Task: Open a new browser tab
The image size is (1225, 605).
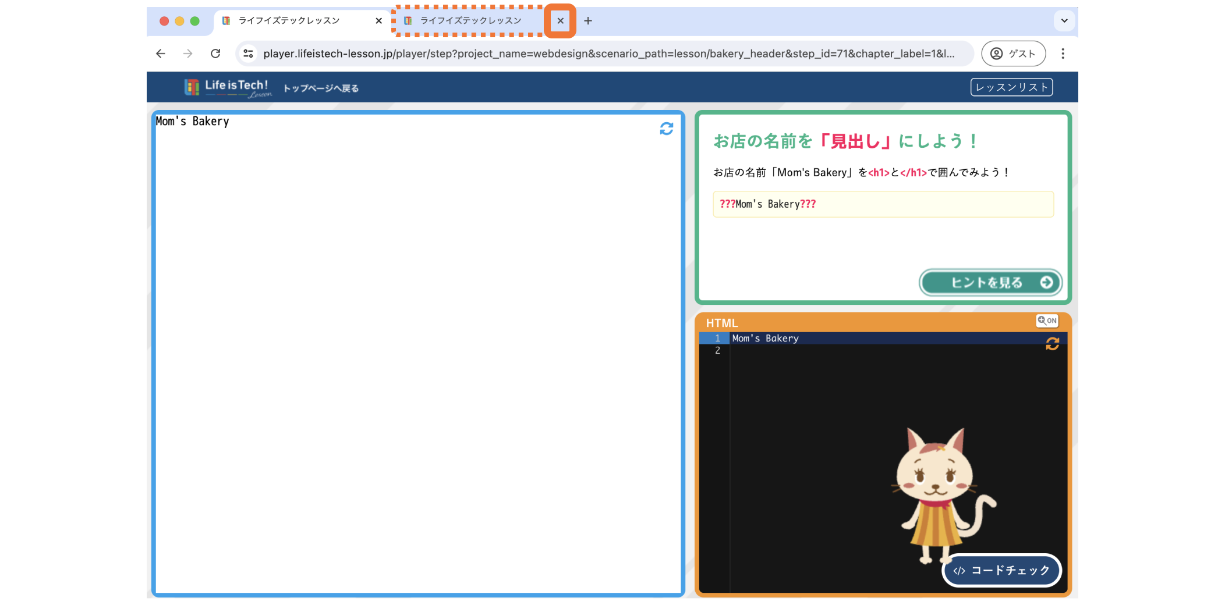Action: coord(588,21)
